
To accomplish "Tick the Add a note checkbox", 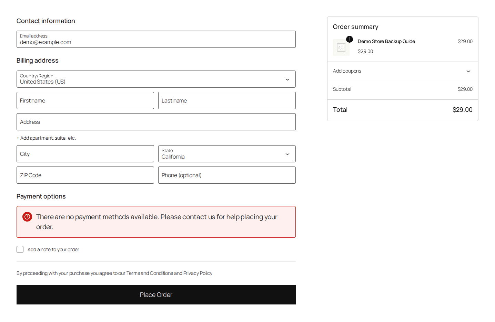I will 20,249.
